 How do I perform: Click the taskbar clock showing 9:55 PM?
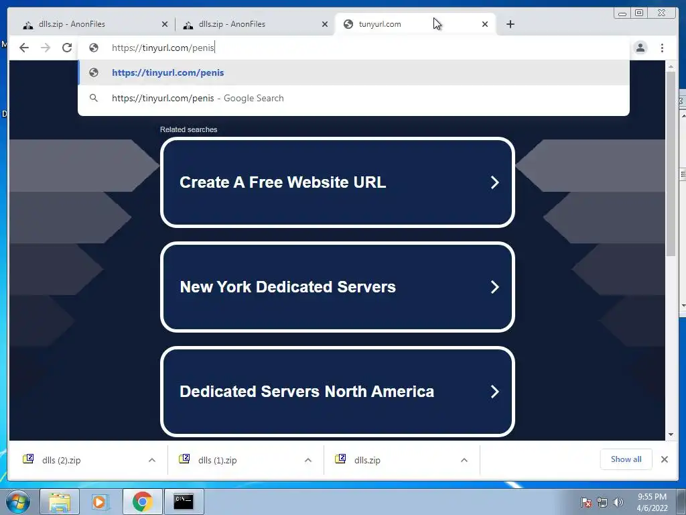tap(652, 502)
